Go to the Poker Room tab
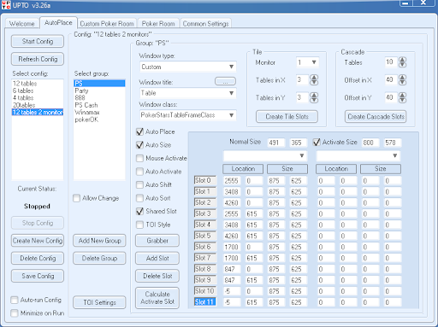This screenshot has height=327, width=438. pyautogui.click(x=158, y=23)
